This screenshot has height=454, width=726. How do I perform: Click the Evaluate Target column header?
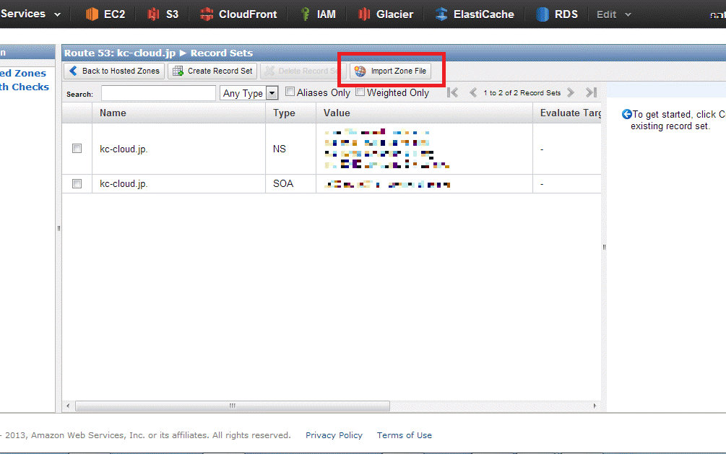point(567,113)
